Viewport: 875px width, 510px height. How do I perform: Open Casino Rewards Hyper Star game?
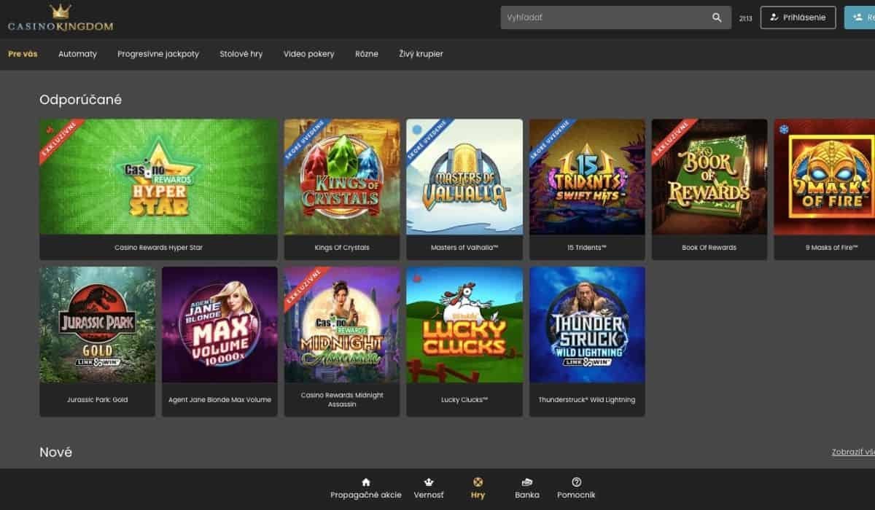(158, 177)
